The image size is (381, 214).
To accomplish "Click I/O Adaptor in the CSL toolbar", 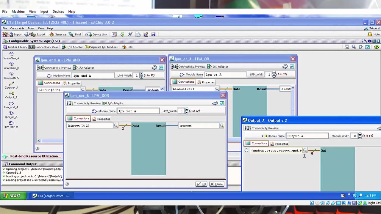I will pos(72,47).
